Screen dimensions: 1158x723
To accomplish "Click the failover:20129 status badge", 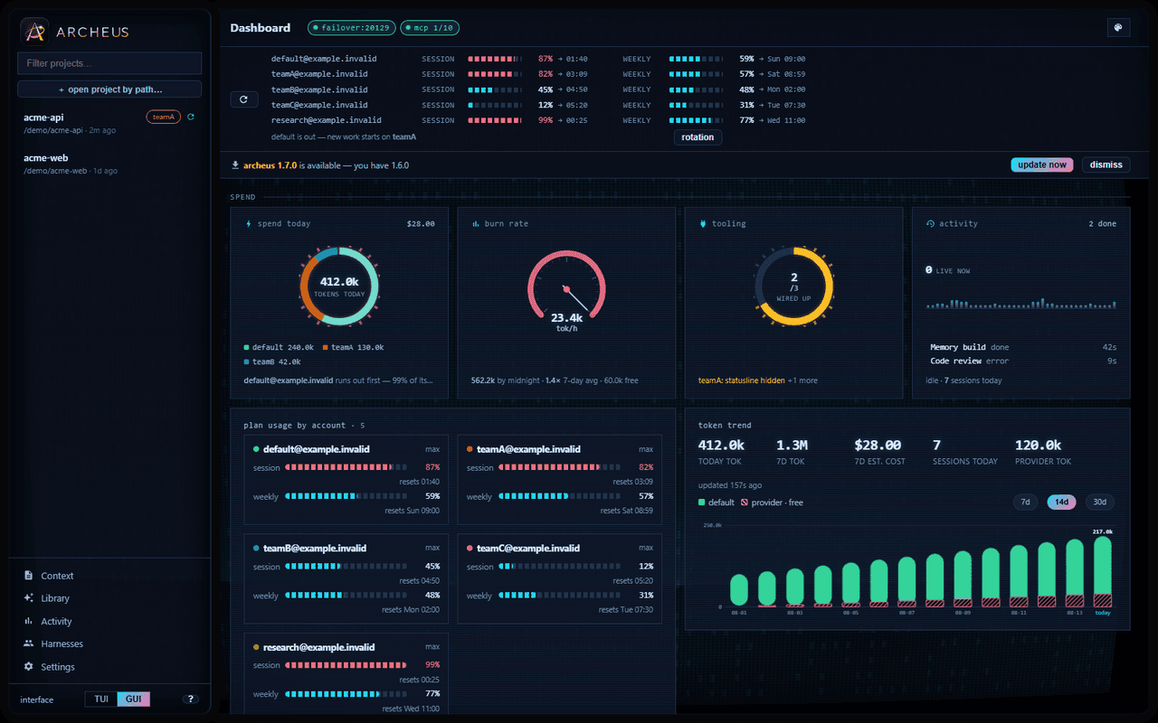I will point(350,28).
